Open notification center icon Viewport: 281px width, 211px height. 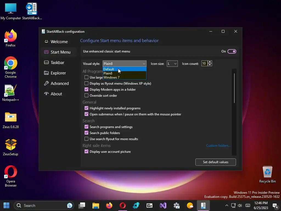pos(275,206)
